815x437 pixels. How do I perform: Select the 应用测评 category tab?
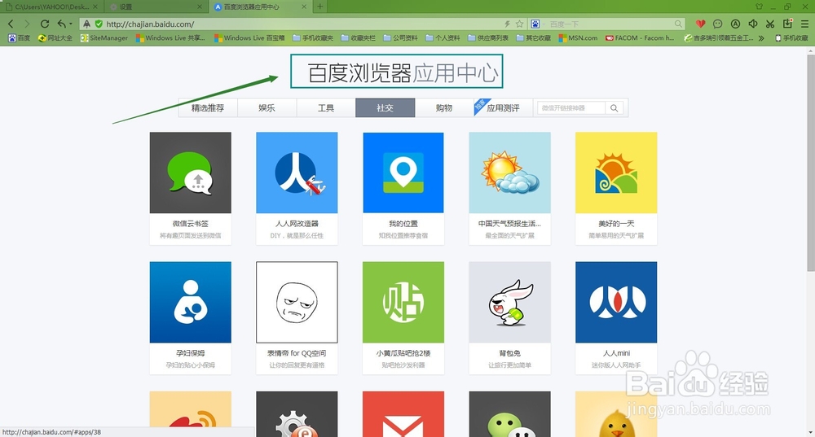tap(503, 108)
